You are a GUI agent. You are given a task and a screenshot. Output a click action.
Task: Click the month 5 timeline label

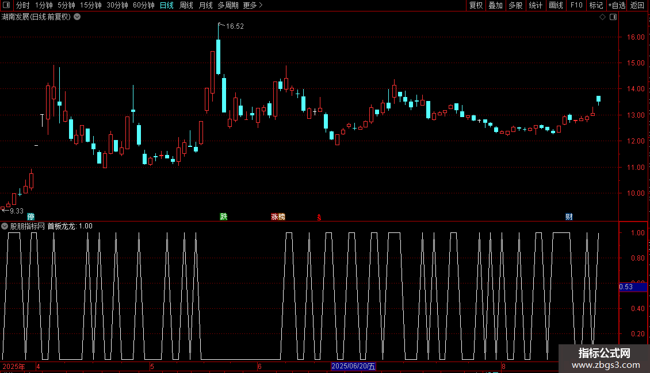(x=152, y=366)
